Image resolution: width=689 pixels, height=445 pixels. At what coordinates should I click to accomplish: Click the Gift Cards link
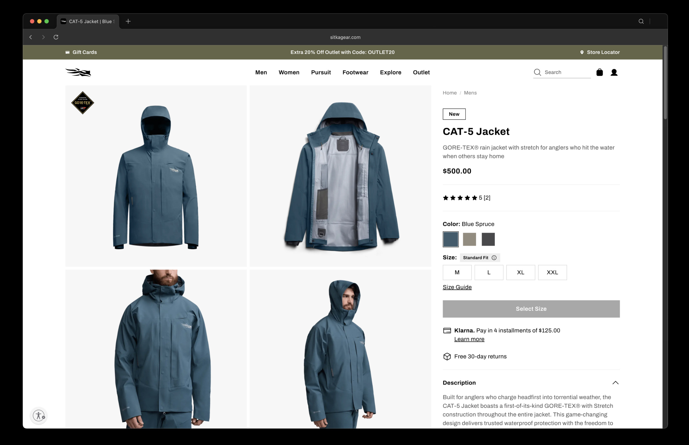point(85,52)
